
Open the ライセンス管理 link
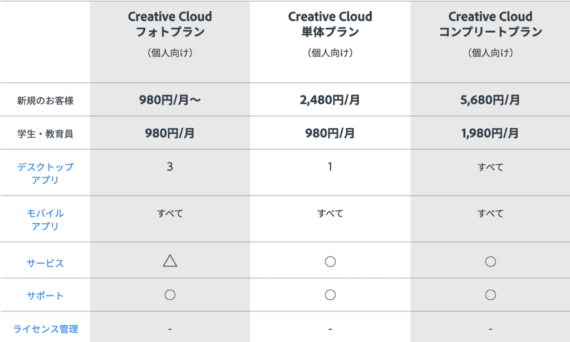45,329
